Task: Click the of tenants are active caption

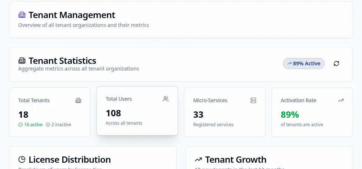Action: (x=302, y=125)
